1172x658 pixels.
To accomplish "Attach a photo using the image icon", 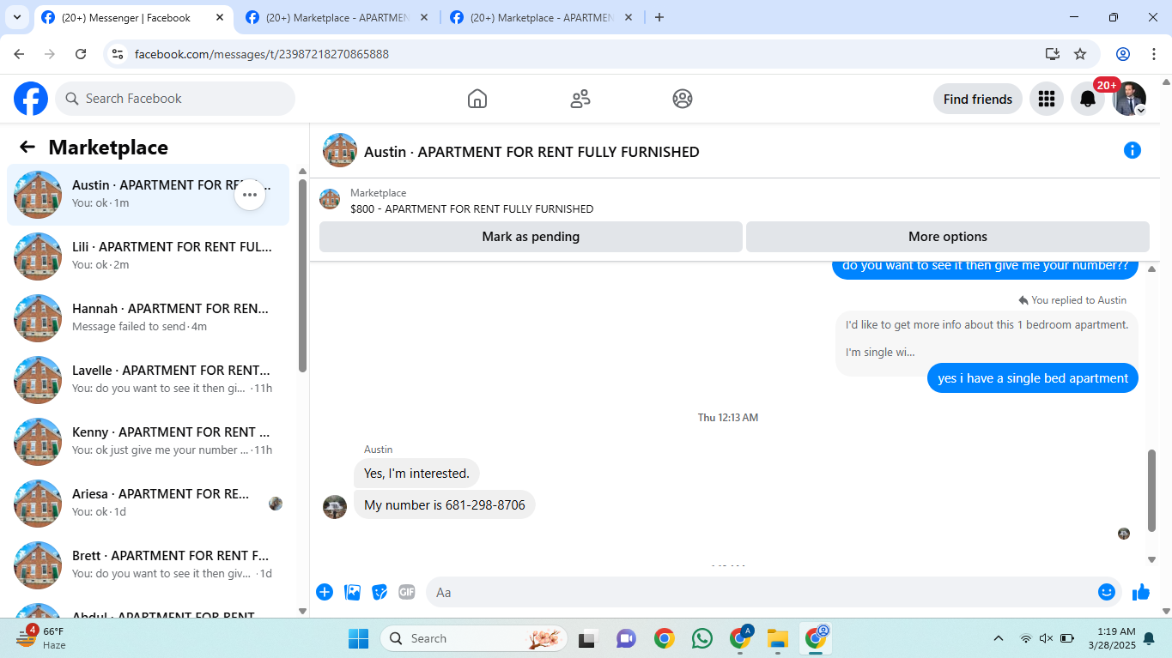I will [352, 592].
